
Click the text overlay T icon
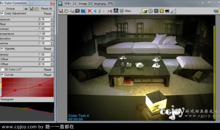click(x=150, y=11)
